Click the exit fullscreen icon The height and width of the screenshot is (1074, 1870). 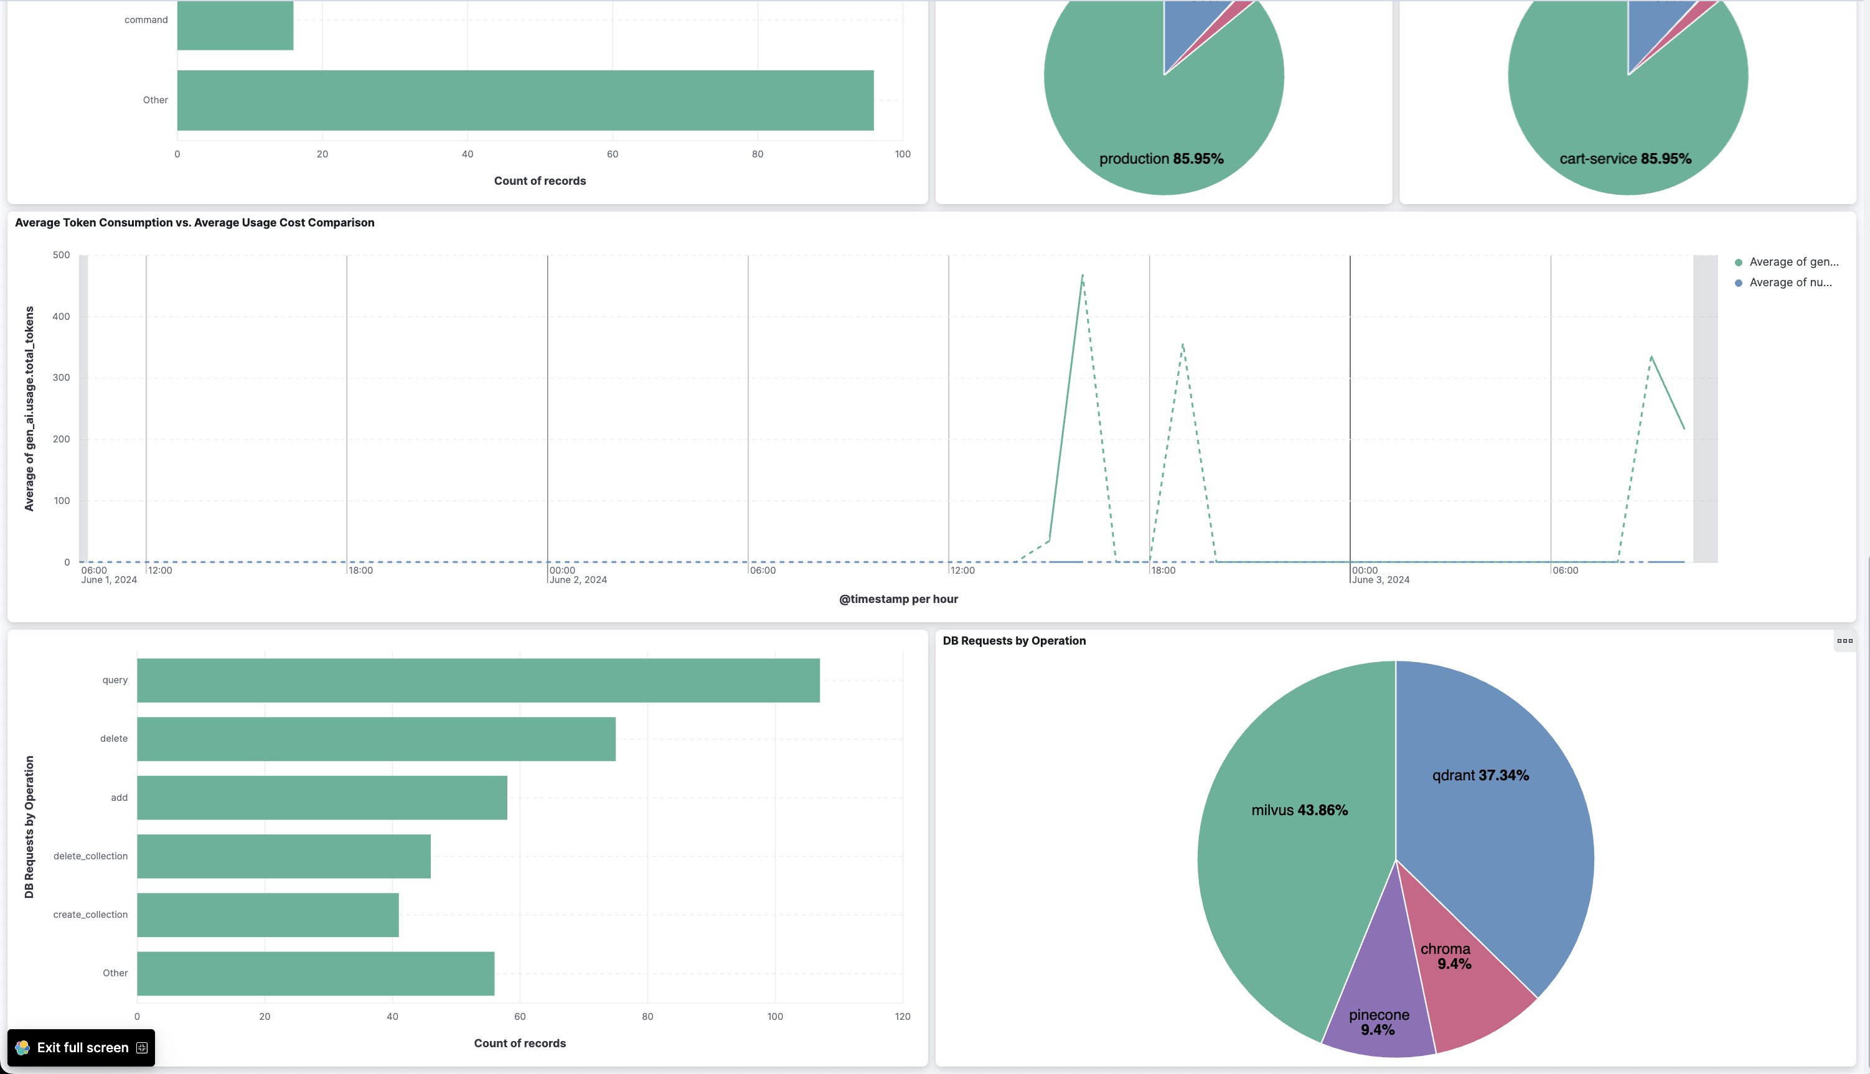pyautogui.click(x=143, y=1047)
